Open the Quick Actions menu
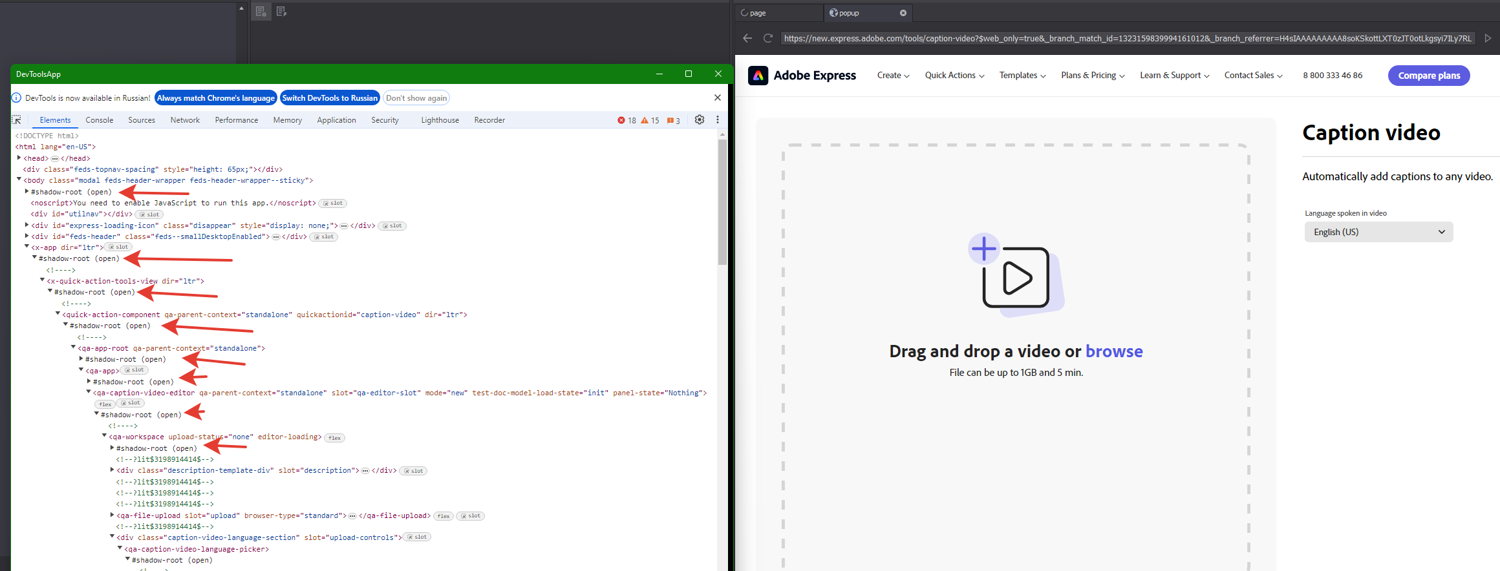The width and height of the screenshot is (1500, 571). (x=954, y=76)
